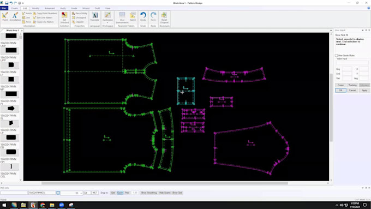Choose the Annotation tool
Viewport: 371px width, 209px height.
[x=15, y=17]
